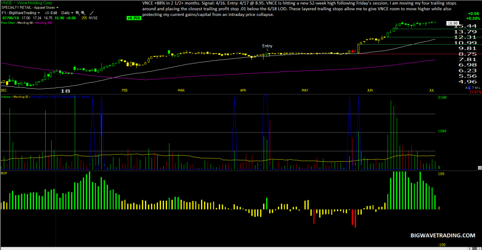Click the 2168 volume scale value
This screenshot has height=250, width=482.
click(442, 97)
